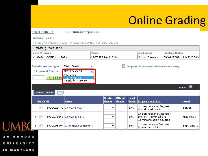
Task: Open the BIOL 106 - 1 course link
Action: coord(43,32)
